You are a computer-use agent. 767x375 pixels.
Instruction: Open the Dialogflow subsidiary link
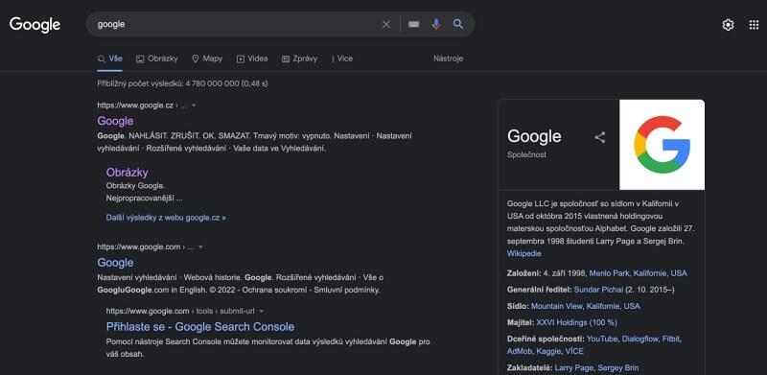pos(639,339)
